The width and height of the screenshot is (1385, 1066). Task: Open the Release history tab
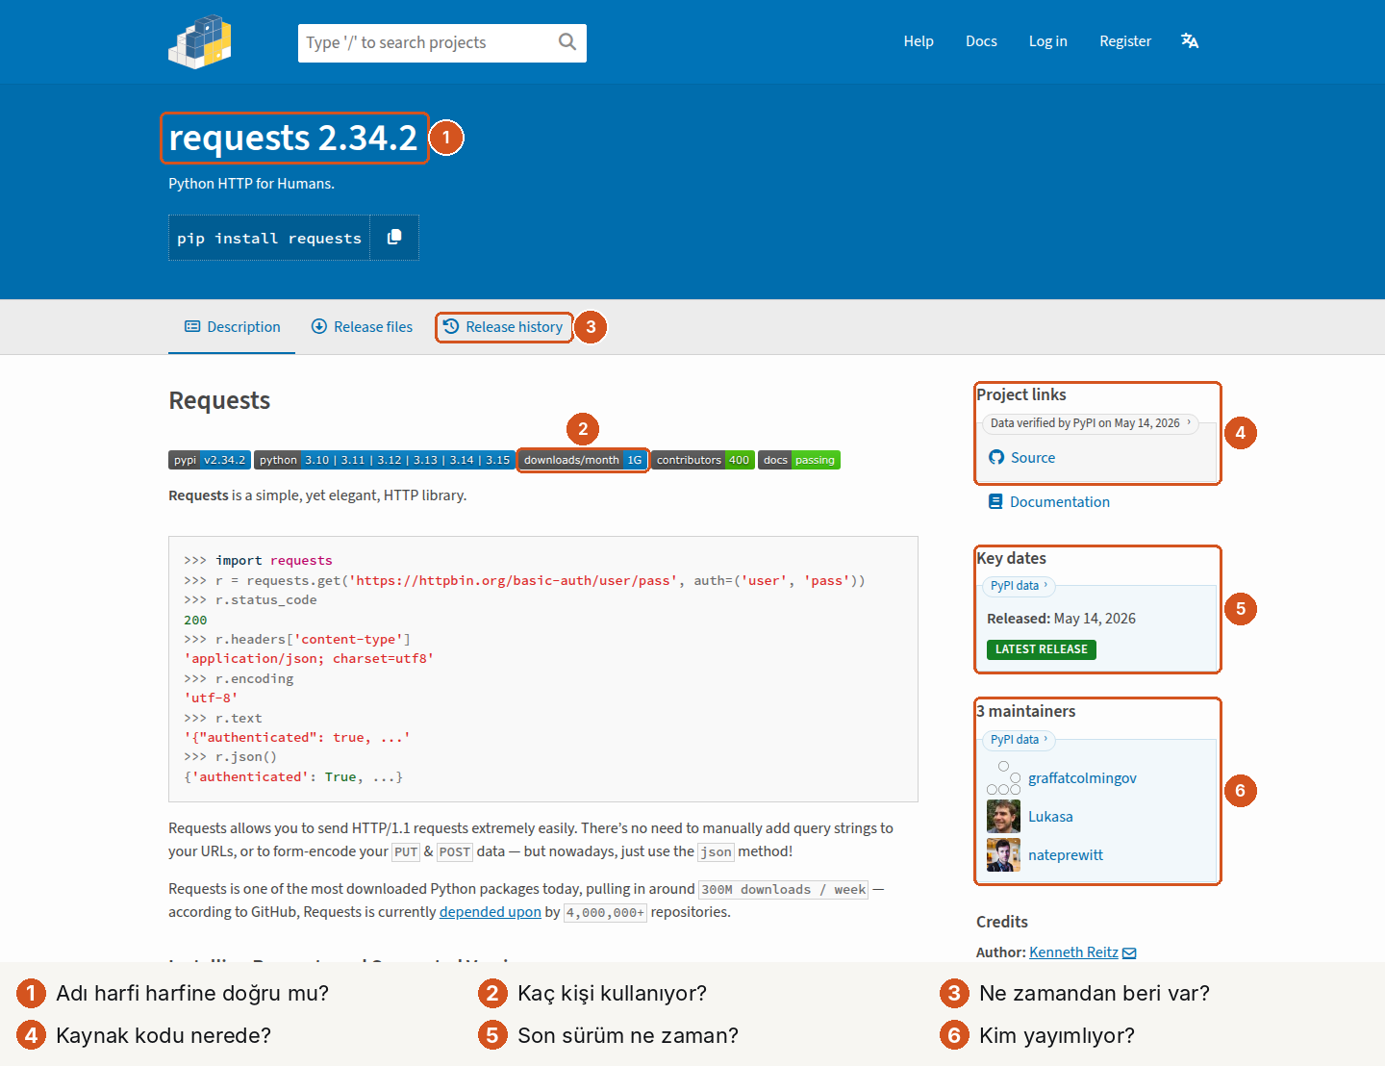[504, 327]
